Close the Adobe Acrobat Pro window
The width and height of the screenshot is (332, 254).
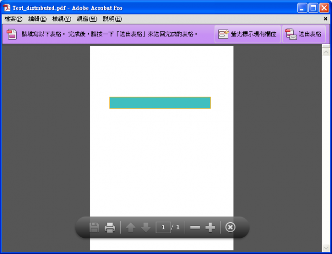tap(324, 8)
